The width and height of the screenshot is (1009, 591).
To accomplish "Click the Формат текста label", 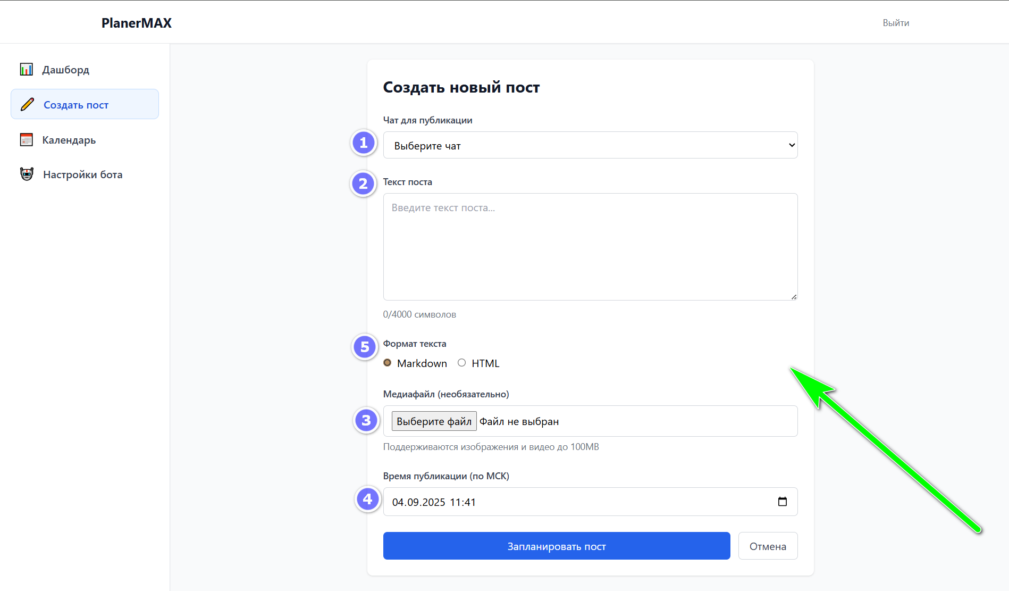I will point(415,344).
